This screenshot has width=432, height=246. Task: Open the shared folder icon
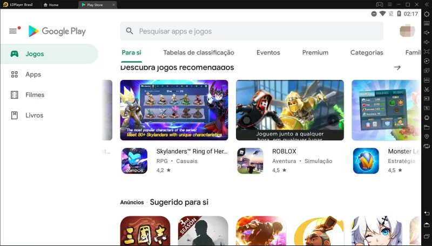point(427,127)
